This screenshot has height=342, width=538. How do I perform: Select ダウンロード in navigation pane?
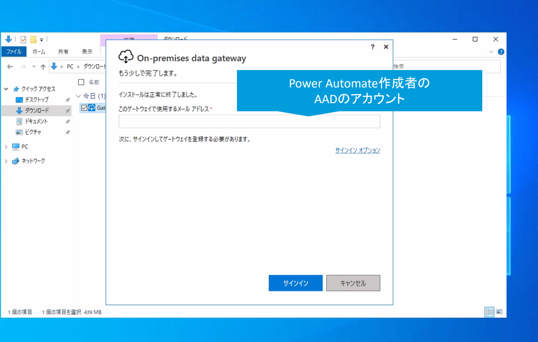[37, 110]
